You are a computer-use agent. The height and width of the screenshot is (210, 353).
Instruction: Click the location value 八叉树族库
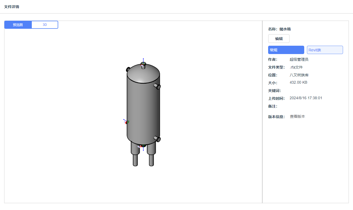299,75
